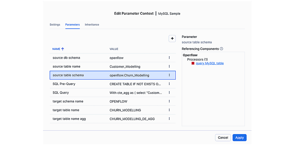Select the target table name agg parameter
The image size is (290, 145).
coord(69,119)
